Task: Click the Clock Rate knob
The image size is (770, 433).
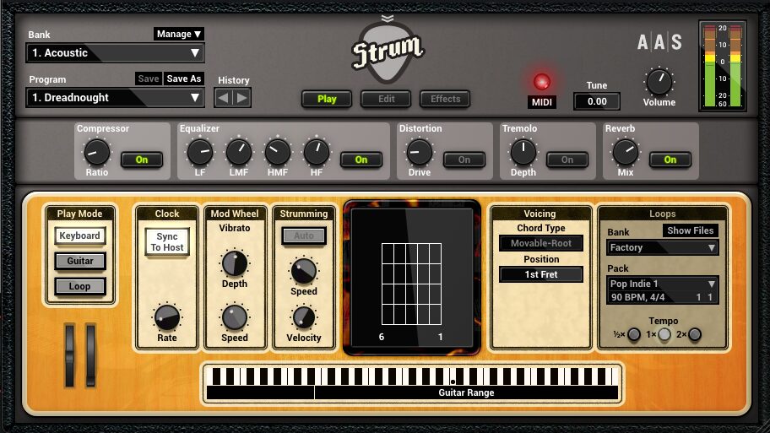Action: [167, 317]
